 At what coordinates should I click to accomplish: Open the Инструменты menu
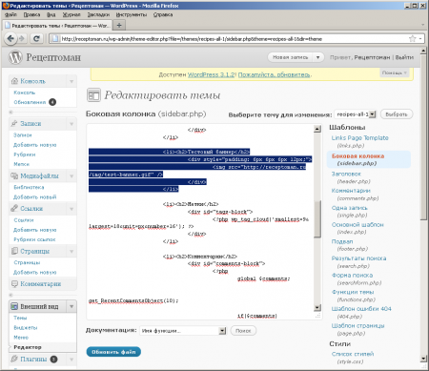pos(132,14)
